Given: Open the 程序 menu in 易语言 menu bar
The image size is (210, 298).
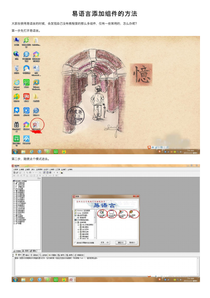Looking at the screenshot, I should coord(16,169).
